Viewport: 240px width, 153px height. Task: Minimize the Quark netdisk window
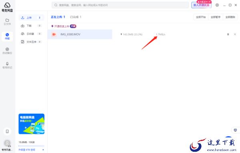pos(224,5)
